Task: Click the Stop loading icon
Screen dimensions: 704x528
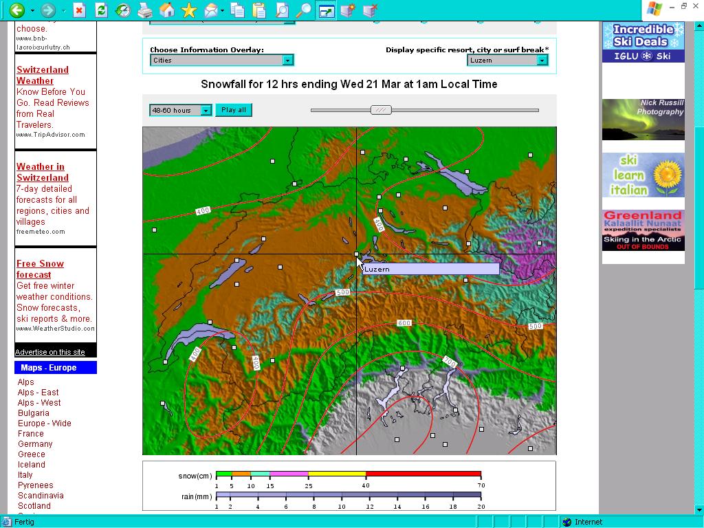Action: pos(80,10)
